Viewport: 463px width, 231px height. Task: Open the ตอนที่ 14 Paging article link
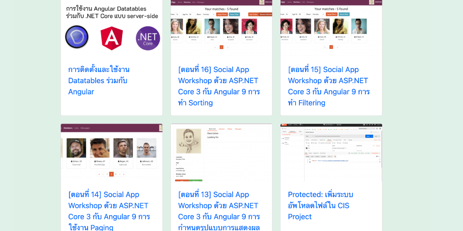[109, 211]
